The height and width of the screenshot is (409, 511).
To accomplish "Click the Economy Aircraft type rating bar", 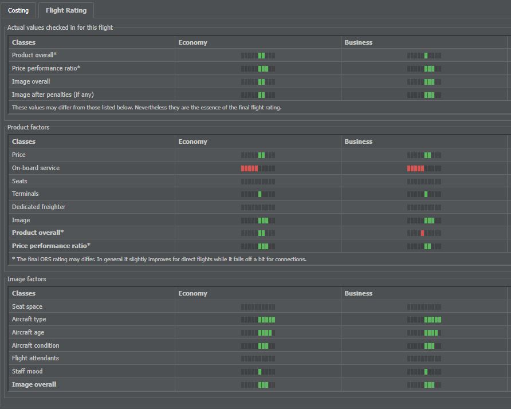I will [258, 320].
